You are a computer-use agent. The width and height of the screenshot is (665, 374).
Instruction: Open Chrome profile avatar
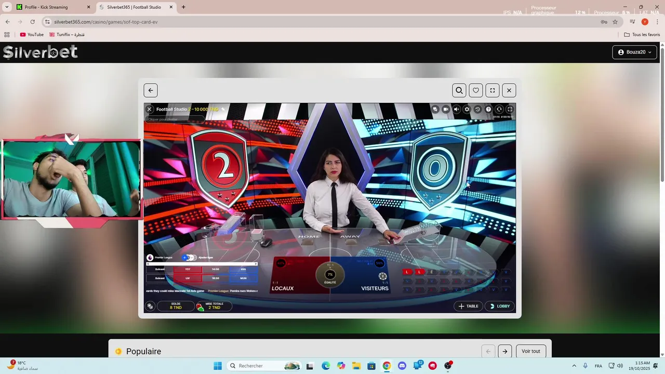click(645, 22)
